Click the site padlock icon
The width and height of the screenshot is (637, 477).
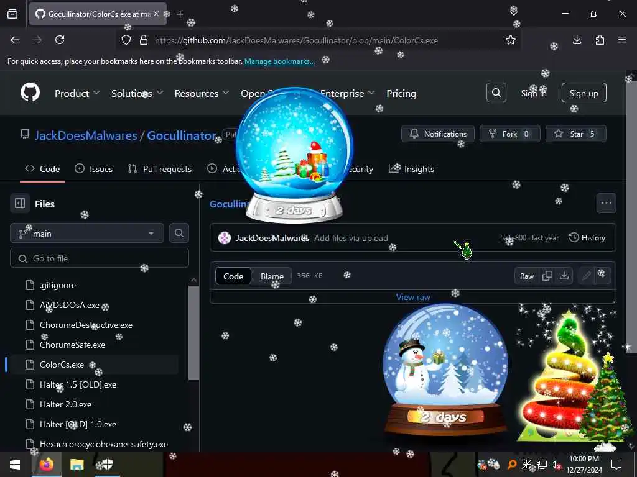tap(144, 40)
